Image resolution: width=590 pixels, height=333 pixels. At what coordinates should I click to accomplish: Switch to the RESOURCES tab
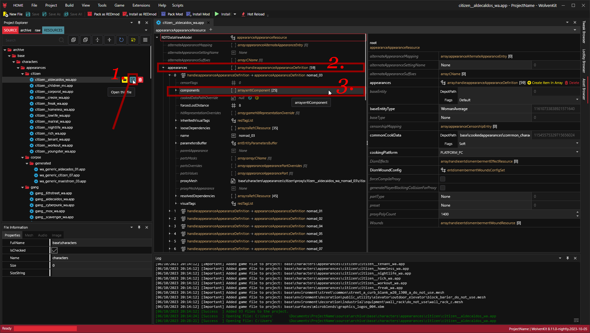[x=53, y=30]
